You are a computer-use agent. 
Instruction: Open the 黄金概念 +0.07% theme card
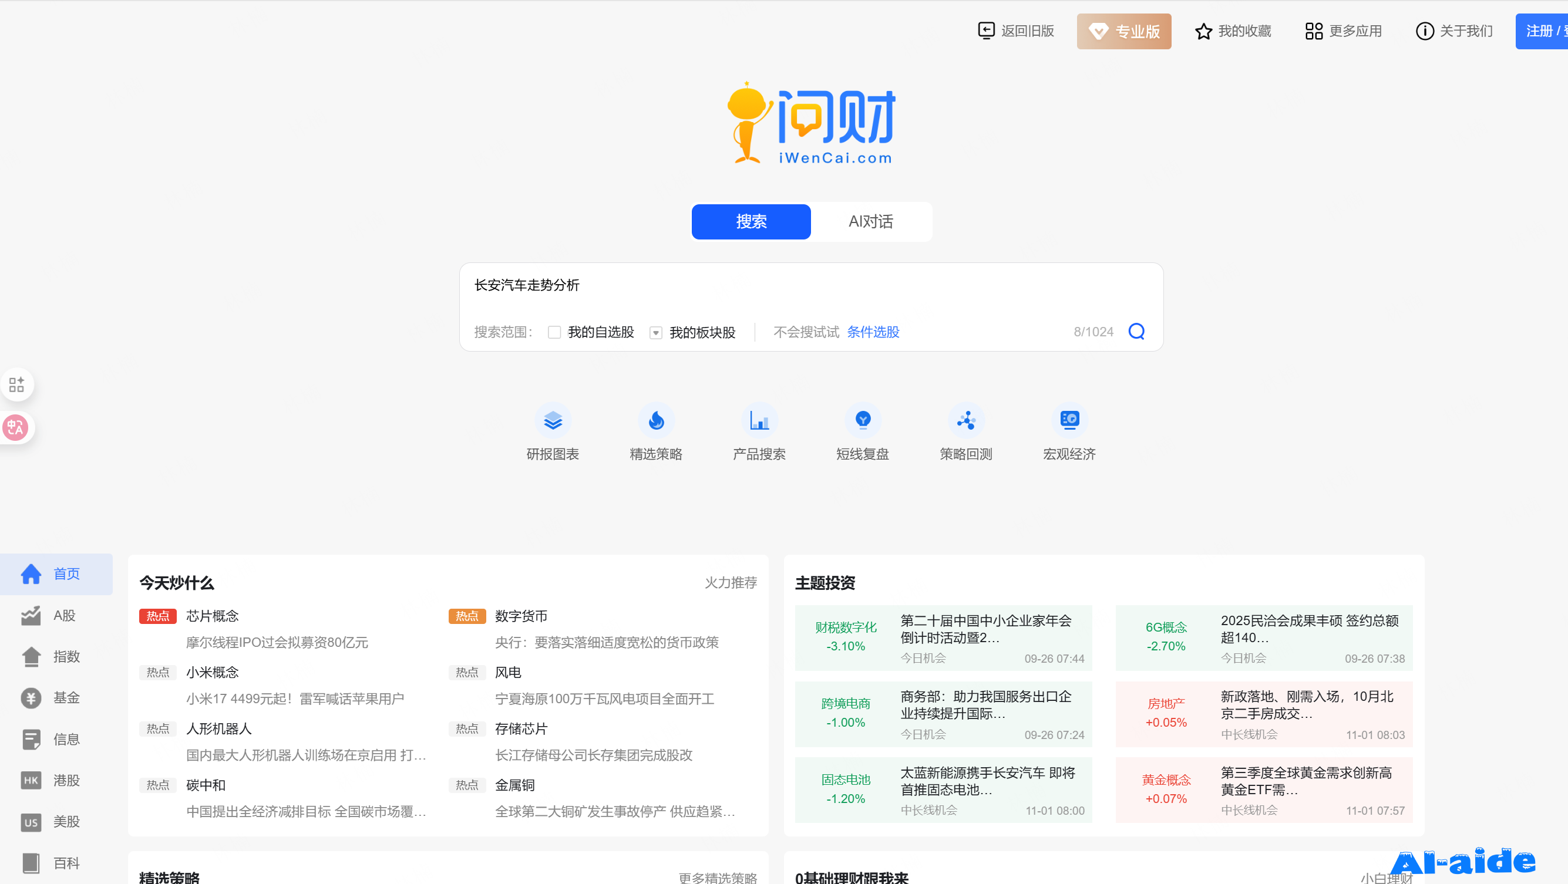[x=1264, y=790]
